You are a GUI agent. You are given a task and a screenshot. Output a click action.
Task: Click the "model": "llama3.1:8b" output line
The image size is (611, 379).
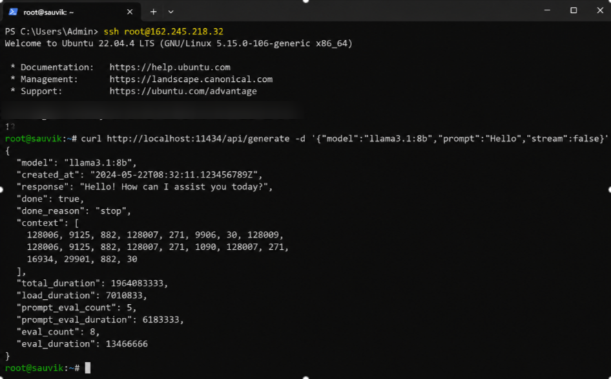[x=76, y=162]
